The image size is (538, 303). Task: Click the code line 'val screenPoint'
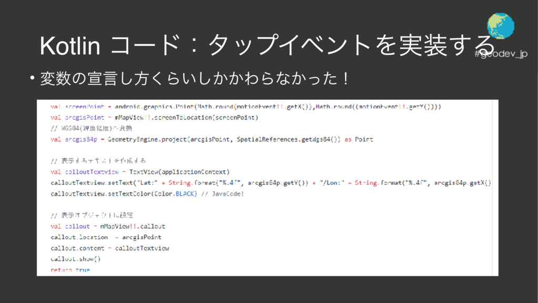pos(246,106)
